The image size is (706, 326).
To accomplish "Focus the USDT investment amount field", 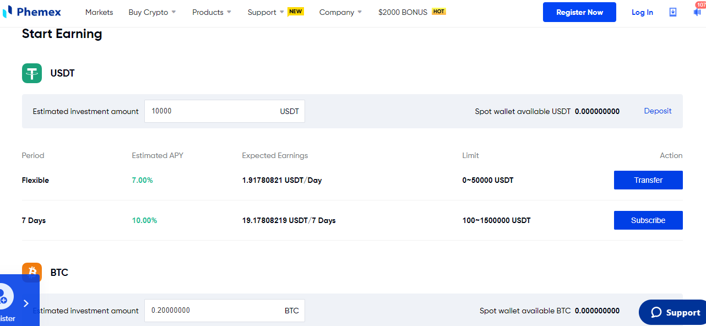I will (225, 111).
